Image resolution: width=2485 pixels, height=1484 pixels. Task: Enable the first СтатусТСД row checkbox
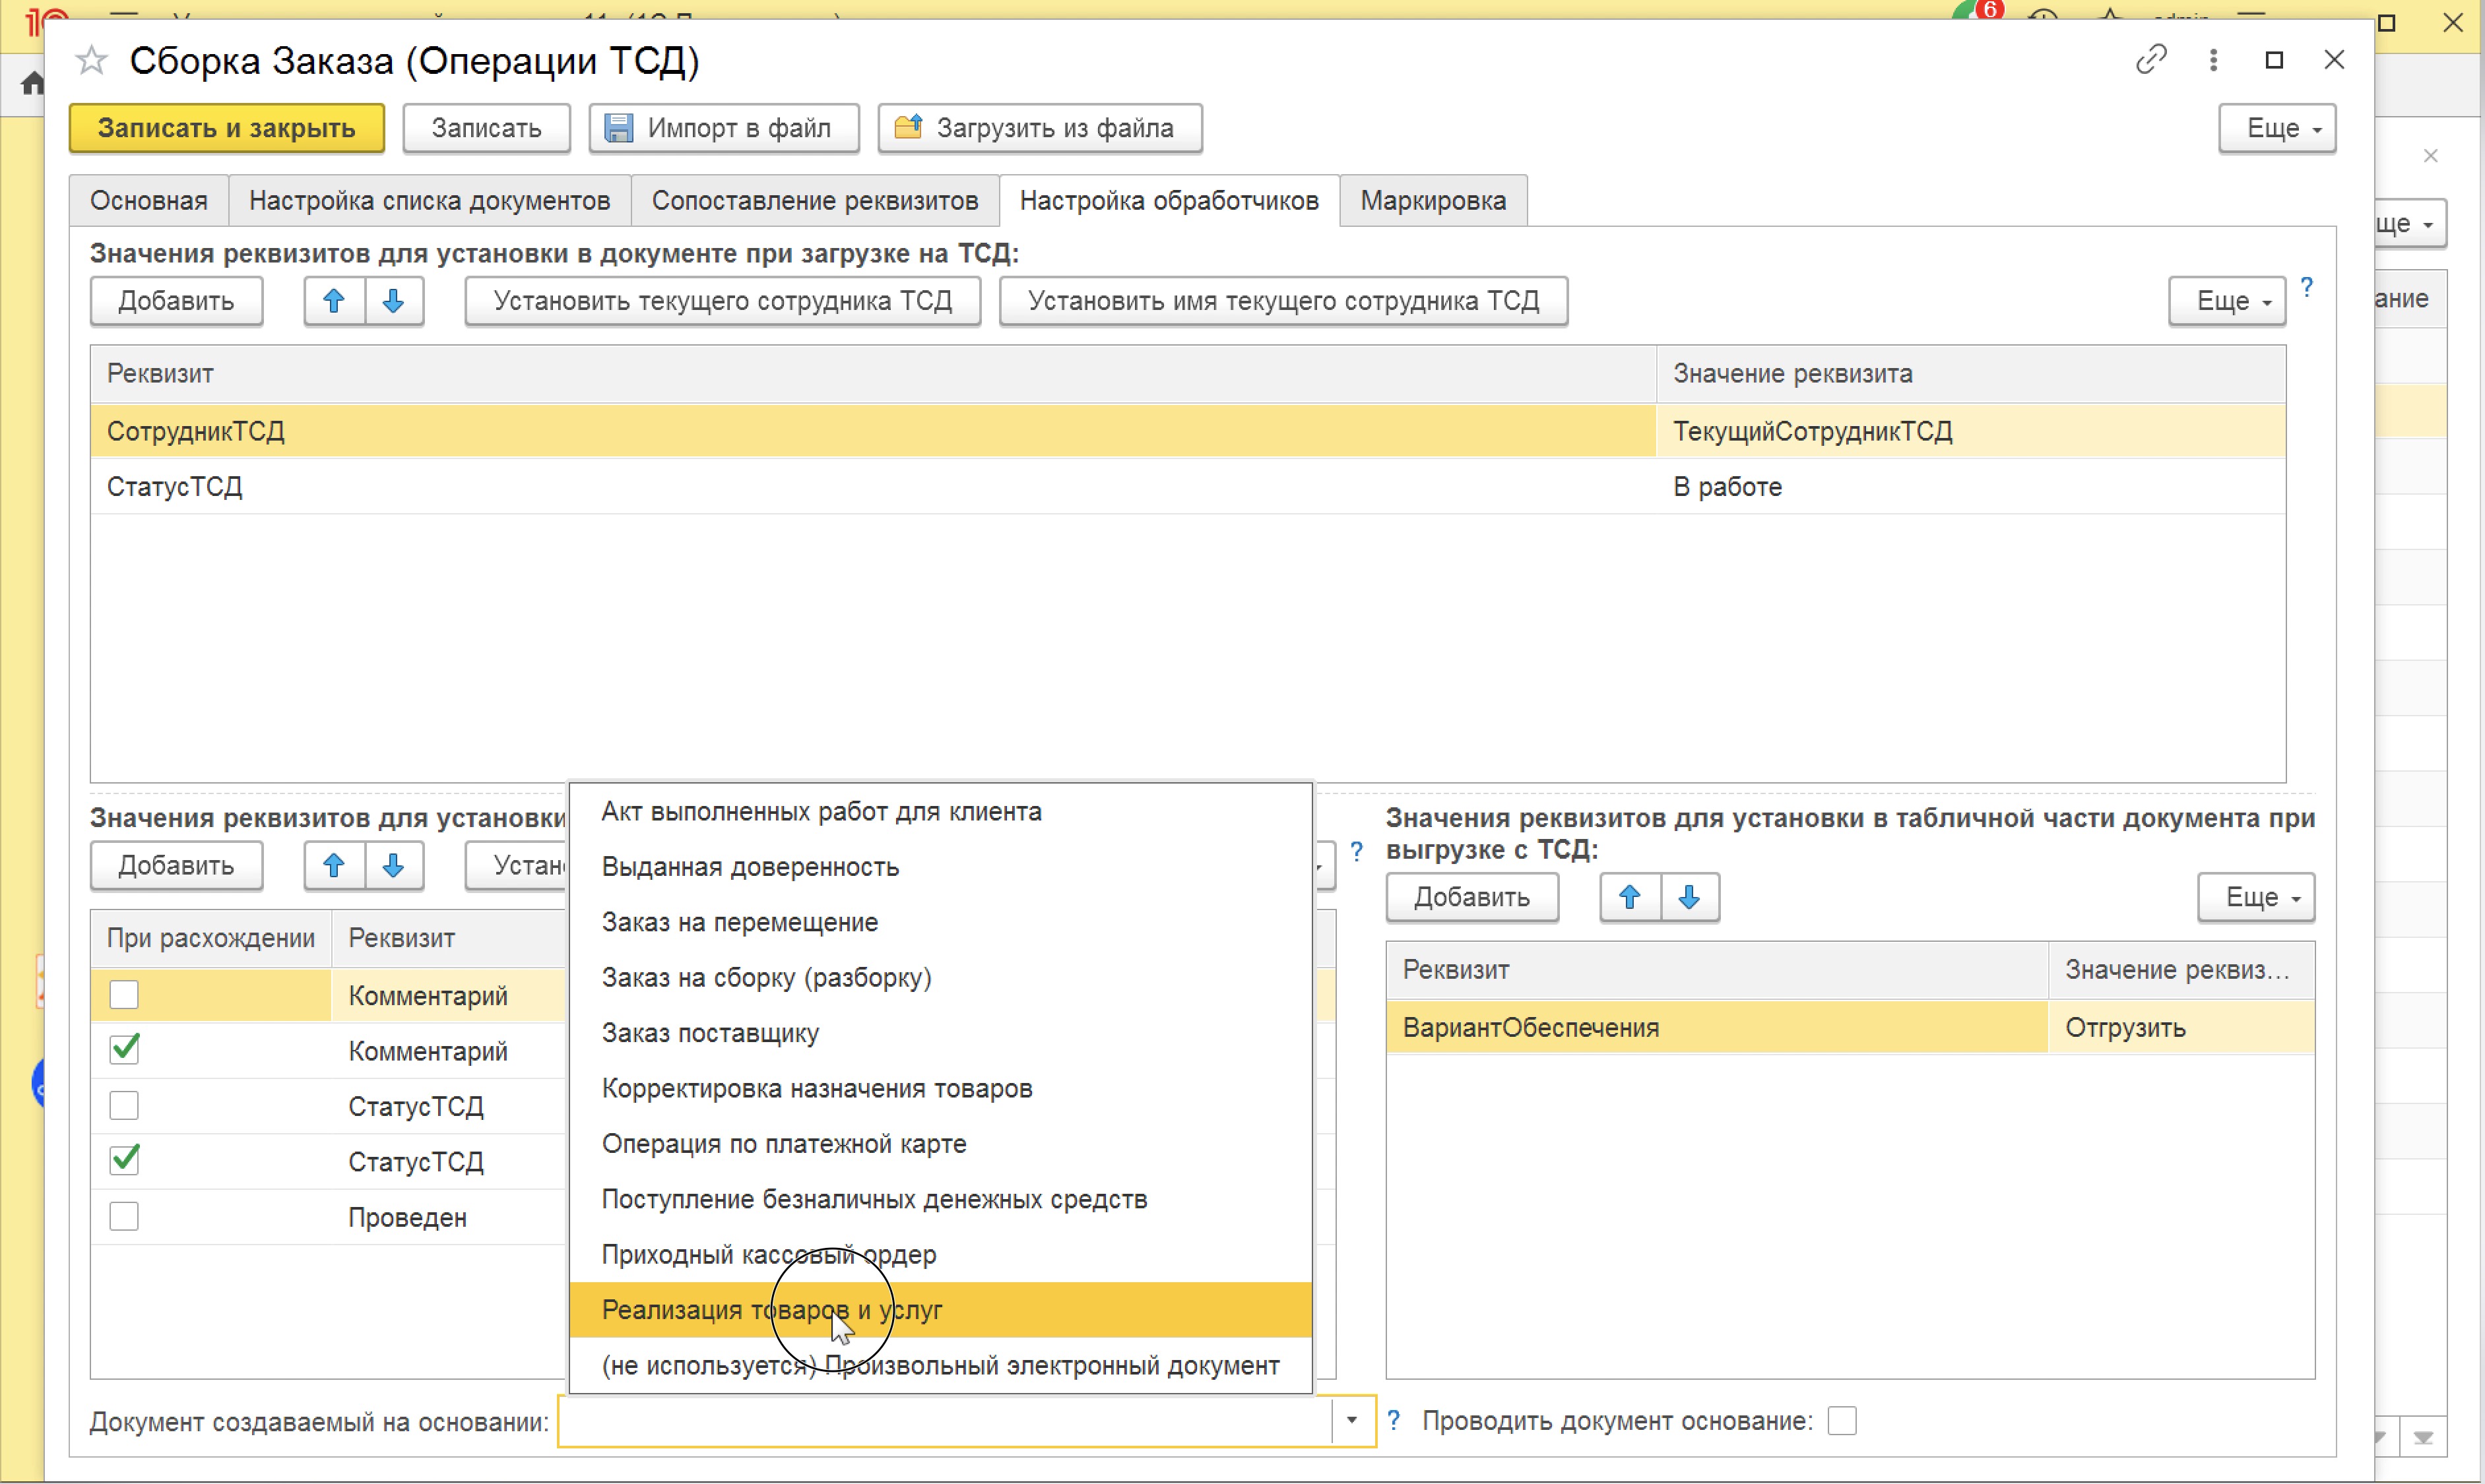pyautogui.click(x=124, y=1106)
